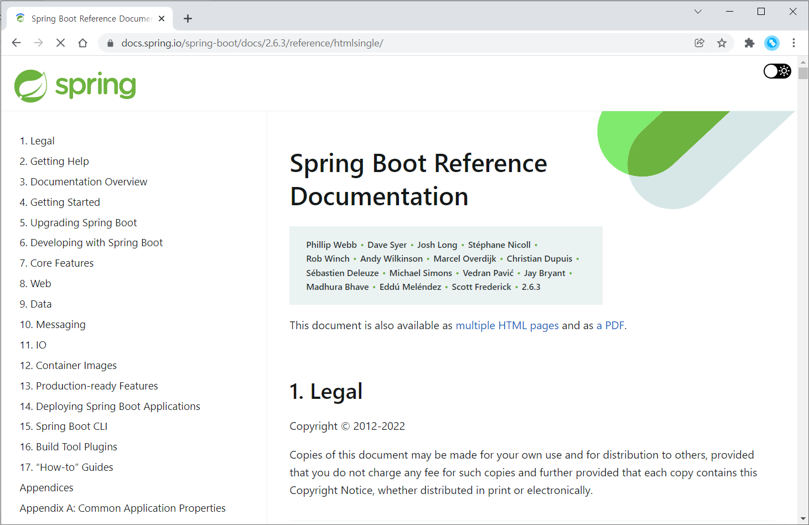Screen dimensions: 809x525
Task: Click the browser back arrow
Action: pos(16,43)
